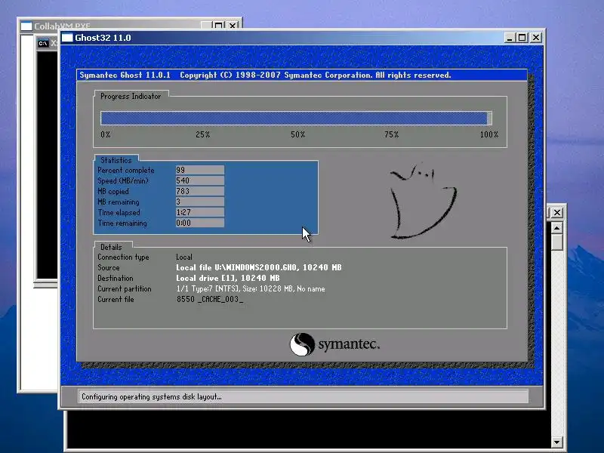Click the Speed value 540
The image size is (604, 453).
click(x=199, y=180)
